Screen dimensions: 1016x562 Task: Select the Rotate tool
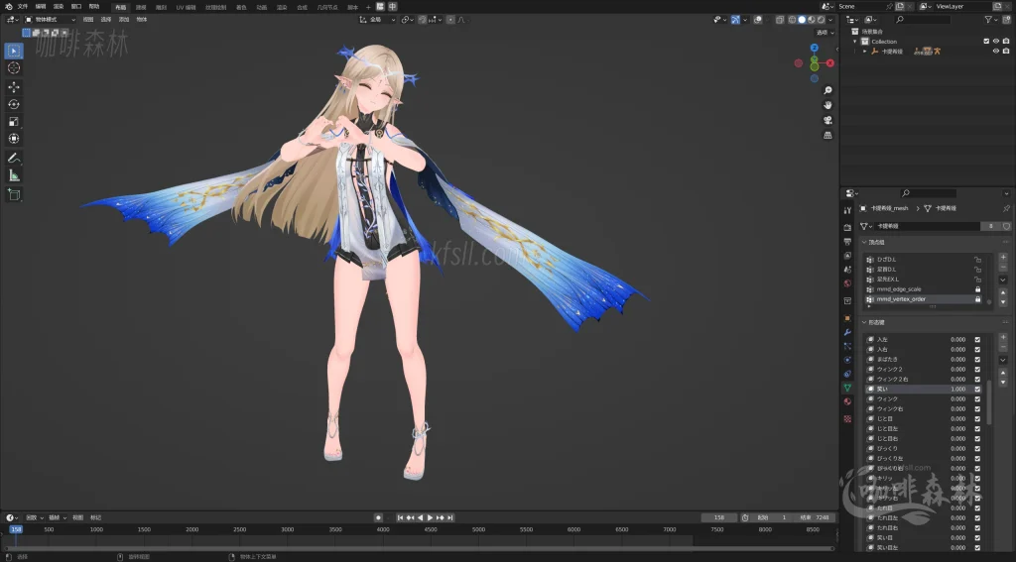(x=14, y=104)
